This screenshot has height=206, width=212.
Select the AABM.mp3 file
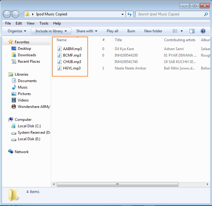pyautogui.click(x=72, y=49)
